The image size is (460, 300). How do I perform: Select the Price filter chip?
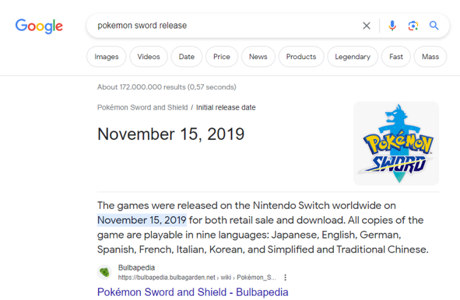point(222,57)
